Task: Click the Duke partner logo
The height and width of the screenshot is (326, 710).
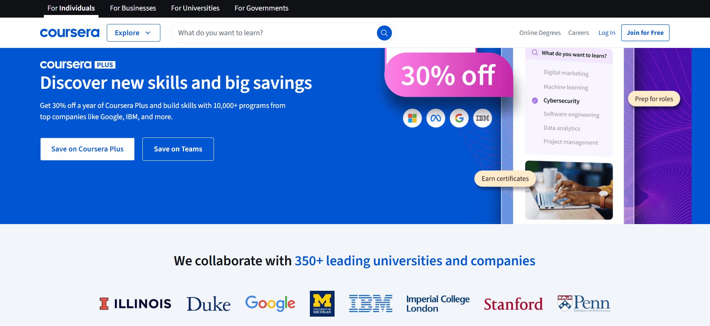Action: coord(208,304)
